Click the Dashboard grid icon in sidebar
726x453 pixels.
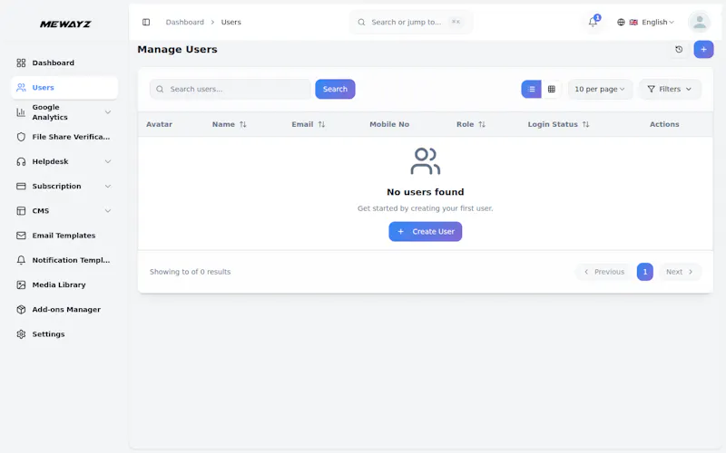click(21, 63)
